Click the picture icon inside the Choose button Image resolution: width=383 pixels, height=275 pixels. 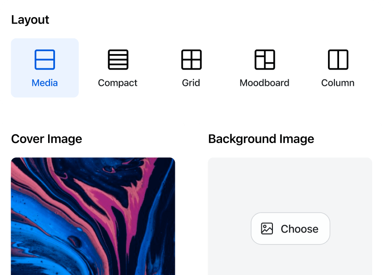(266, 228)
